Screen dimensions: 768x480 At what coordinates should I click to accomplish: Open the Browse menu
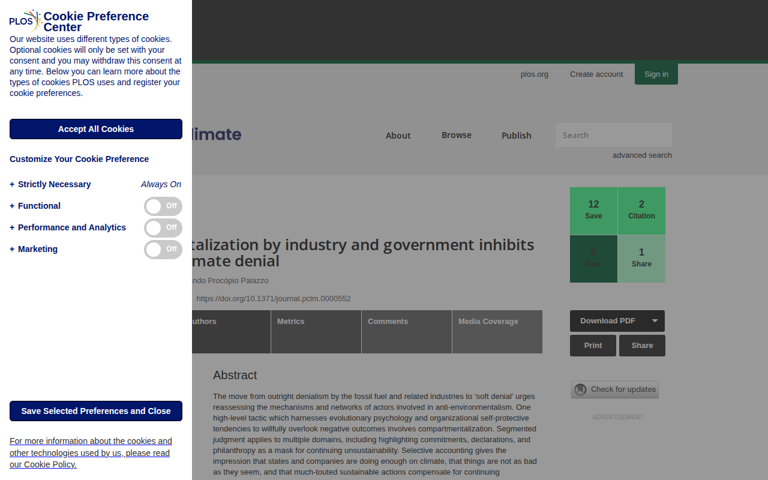[x=457, y=135]
